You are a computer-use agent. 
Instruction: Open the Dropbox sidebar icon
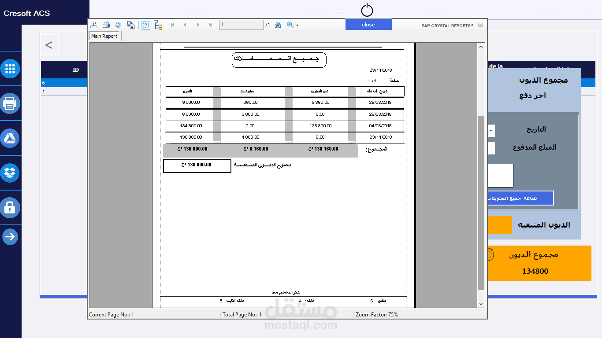pyautogui.click(x=10, y=173)
